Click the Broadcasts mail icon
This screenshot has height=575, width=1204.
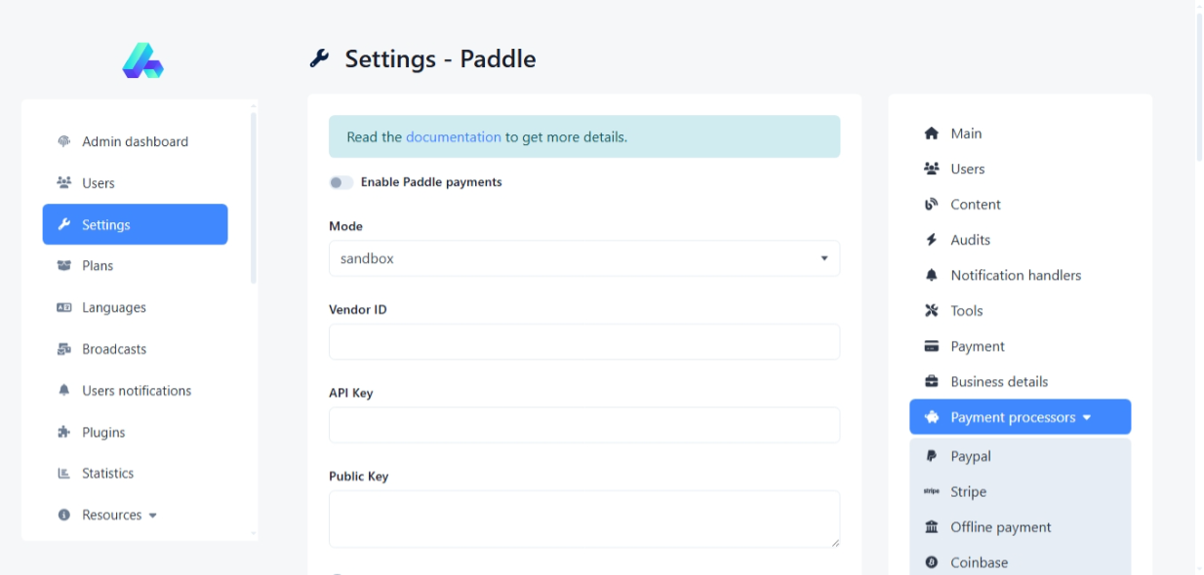click(x=64, y=349)
